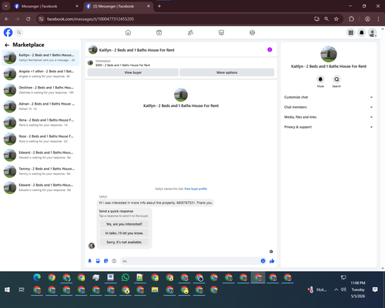Open Microsoft Edge from the taskbar

[37, 277]
